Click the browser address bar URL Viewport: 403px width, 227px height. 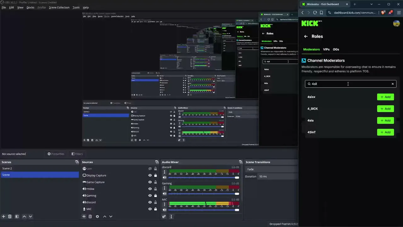point(355,13)
